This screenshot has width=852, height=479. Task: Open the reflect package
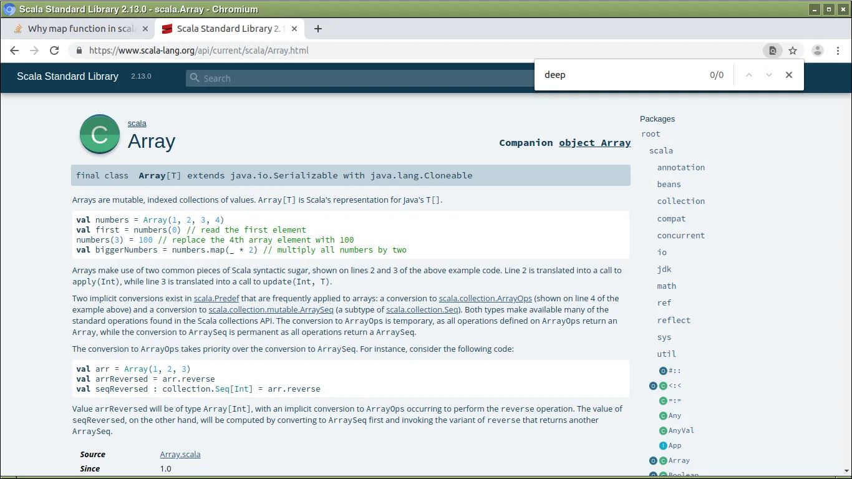(x=674, y=321)
